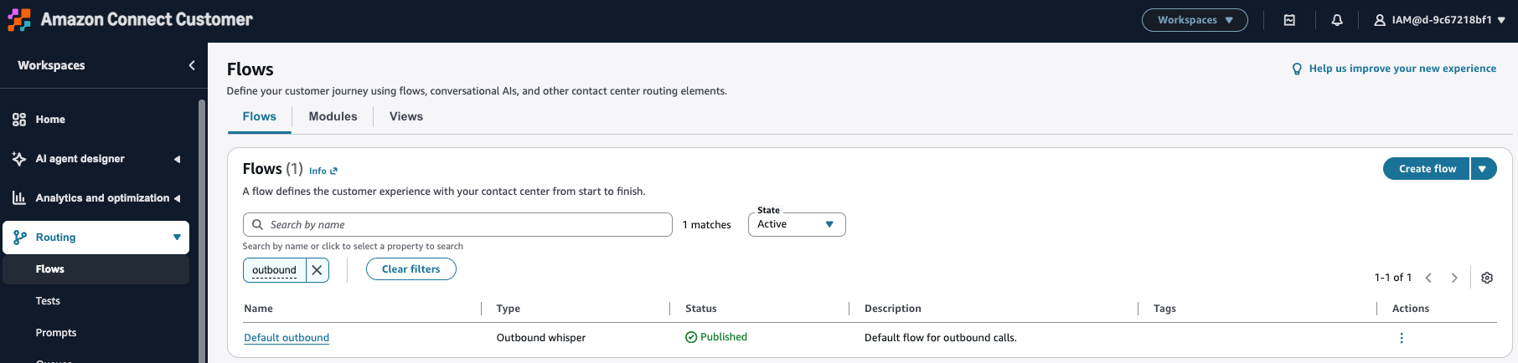Click the Published status cell
This screenshot has width=1518, height=363.
tap(716, 337)
